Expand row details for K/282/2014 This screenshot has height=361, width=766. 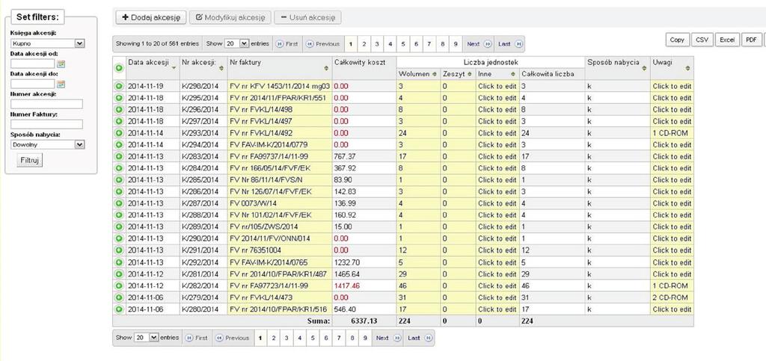119,286
